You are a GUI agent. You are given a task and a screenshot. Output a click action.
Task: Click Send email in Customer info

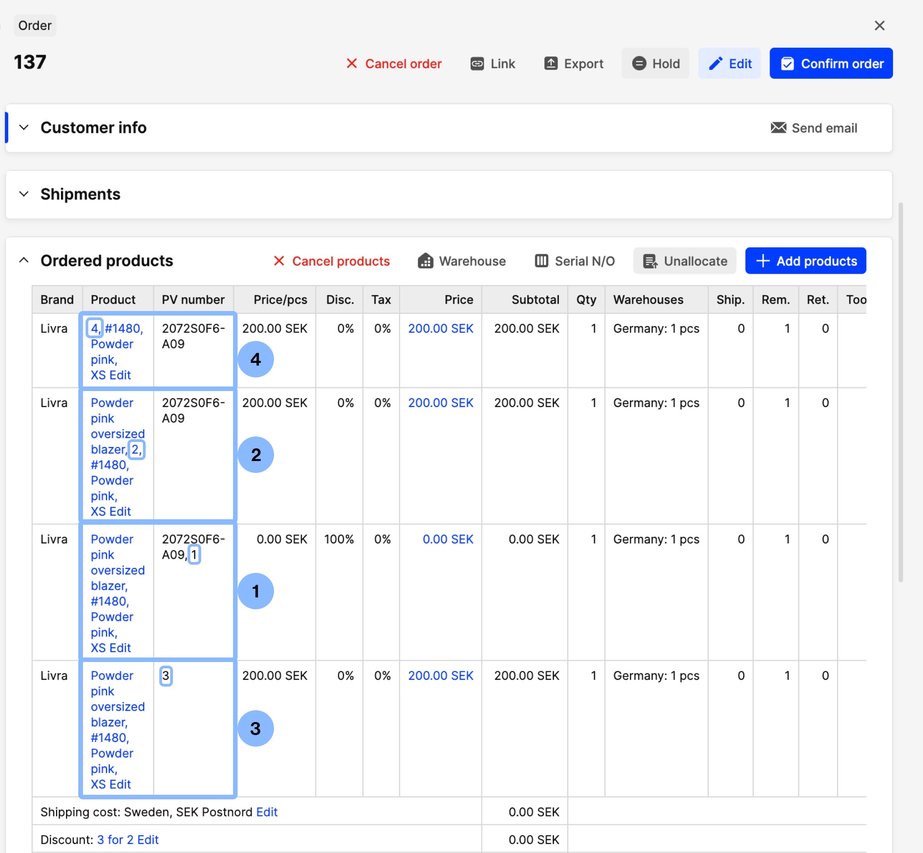tap(814, 128)
